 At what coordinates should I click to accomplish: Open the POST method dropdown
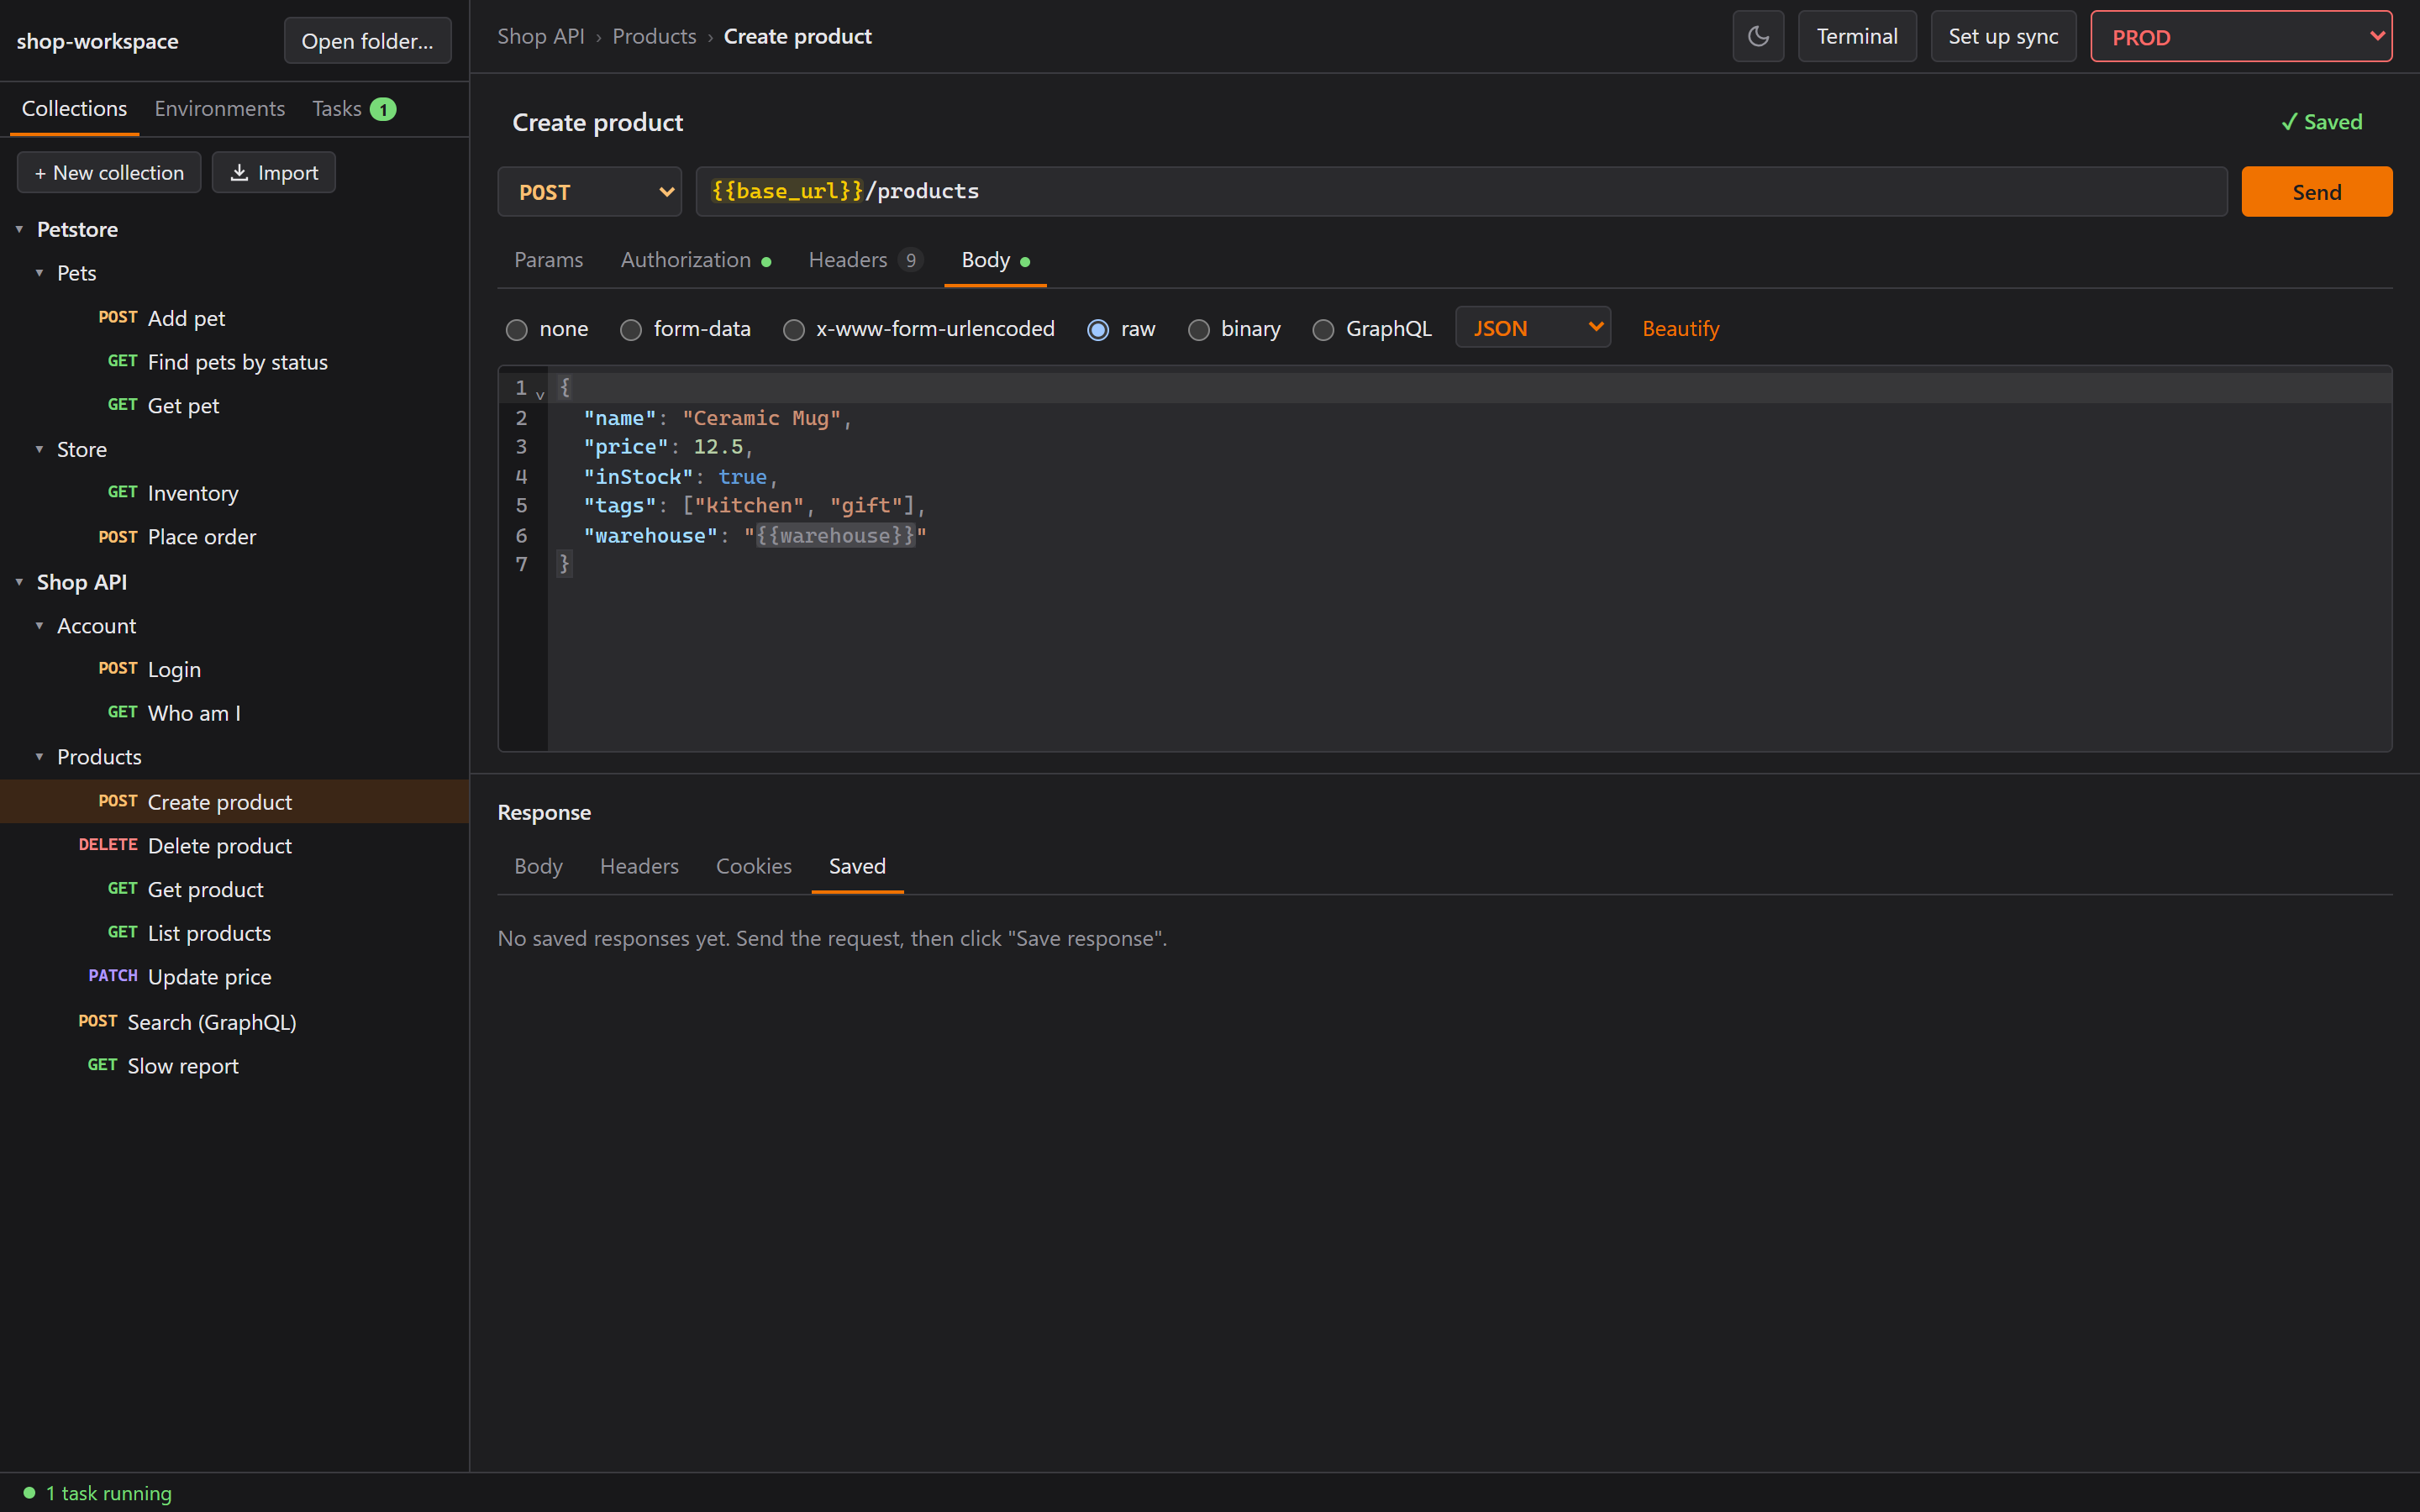click(x=589, y=191)
